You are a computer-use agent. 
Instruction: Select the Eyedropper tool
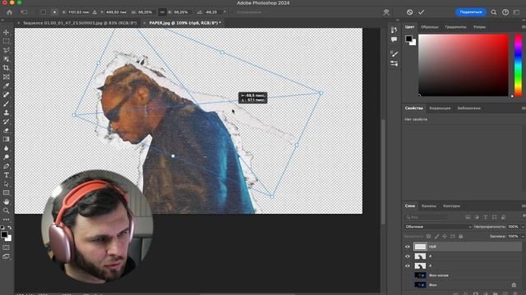(x=6, y=86)
